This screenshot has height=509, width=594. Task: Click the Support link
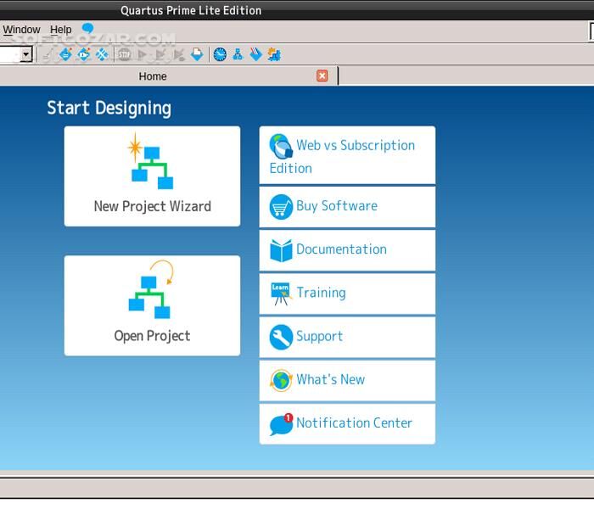319,336
